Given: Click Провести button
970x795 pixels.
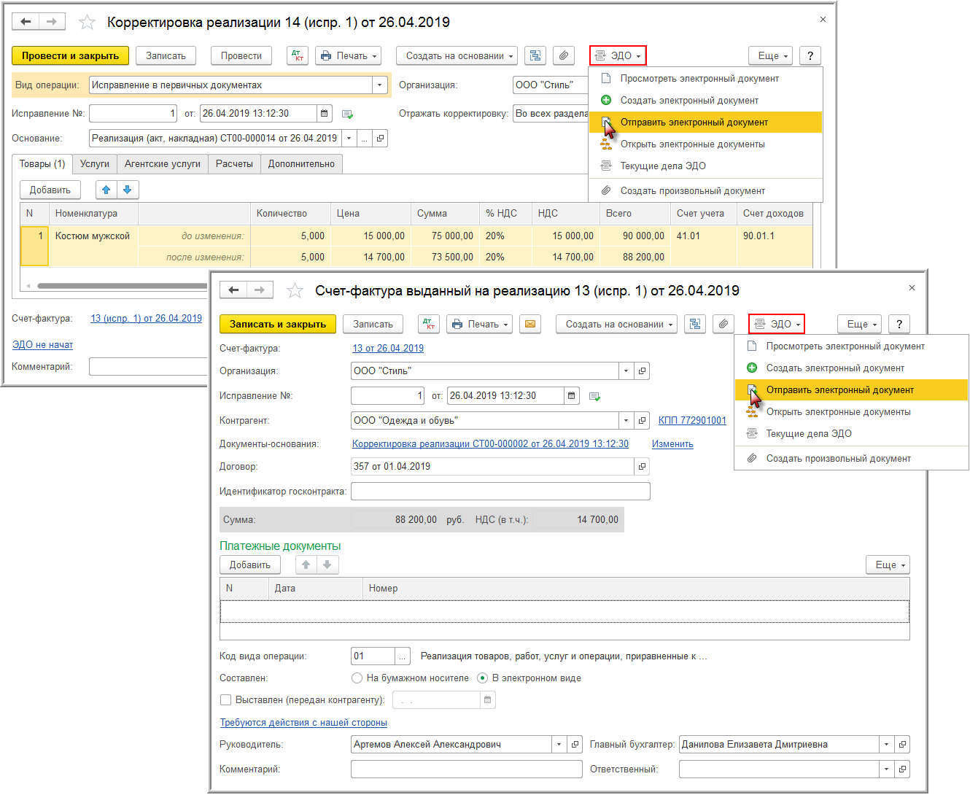Looking at the screenshot, I should click(241, 56).
